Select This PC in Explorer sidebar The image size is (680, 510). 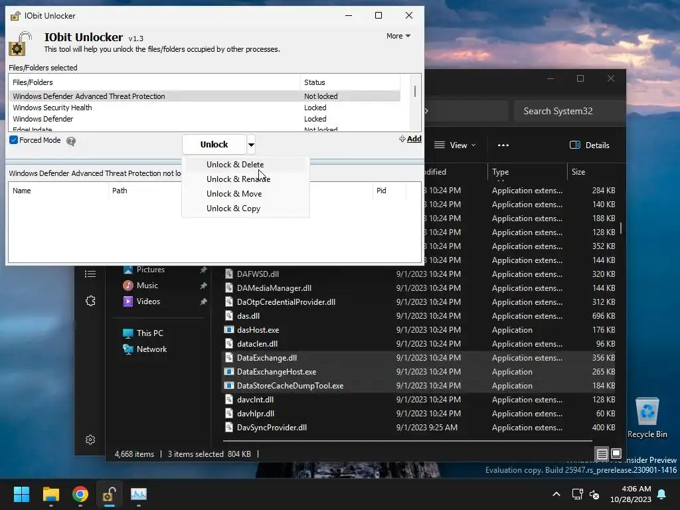[x=149, y=333]
